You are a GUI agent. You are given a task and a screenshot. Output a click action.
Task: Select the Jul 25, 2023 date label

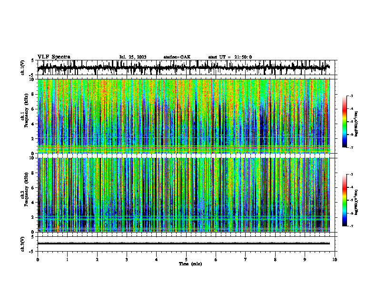tap(133, 57)
